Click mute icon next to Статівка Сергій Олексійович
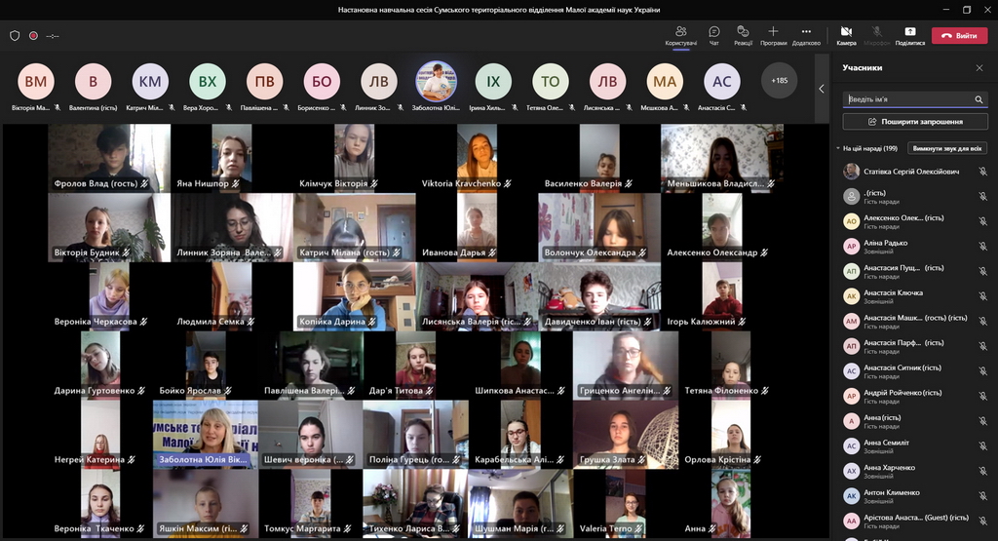Screen dimensions: 998x541 pos(982,172)
